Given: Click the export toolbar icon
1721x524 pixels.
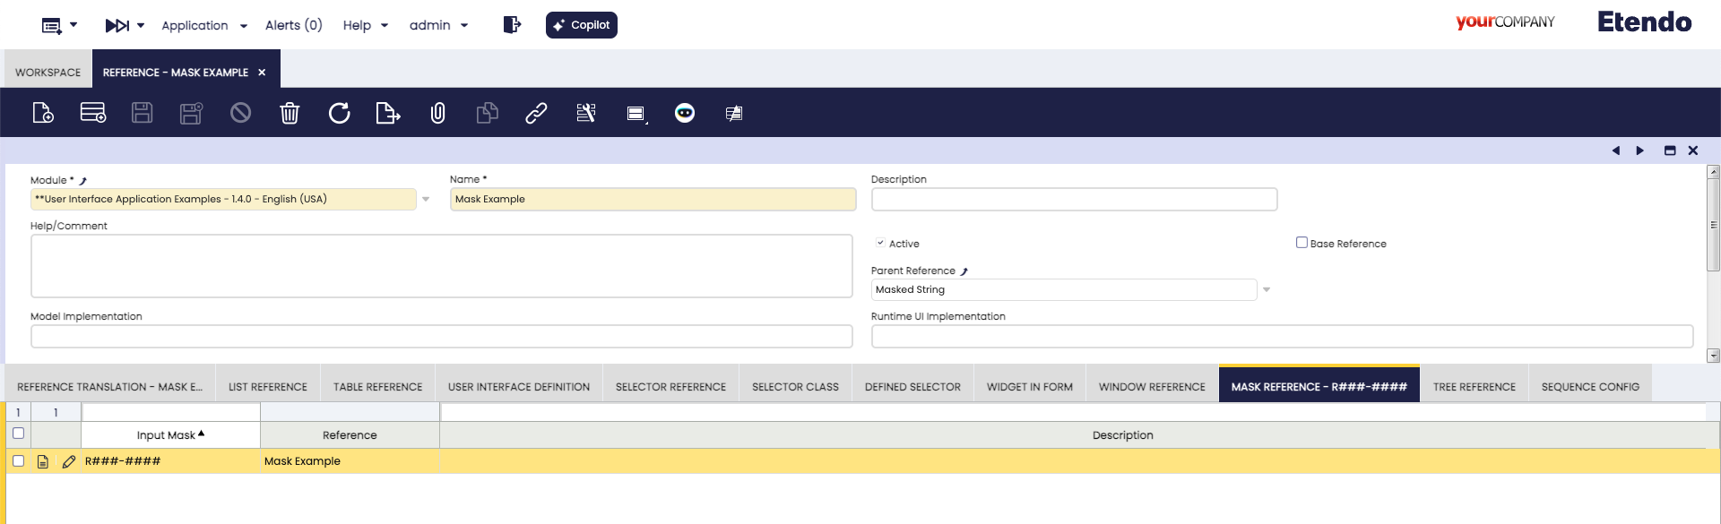Looking at the screenshot, I should [x=387, y=113].
